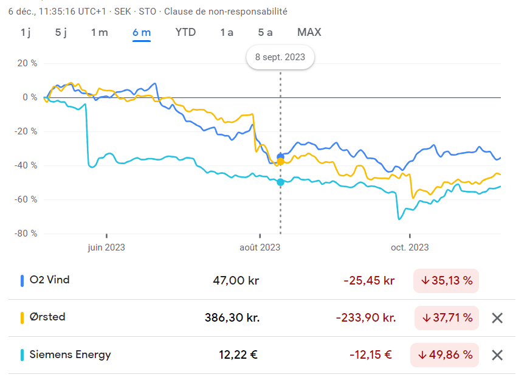
Task: Open the Siemens Energy stock entry
Action: pyautogui.click(x=262, y=355)
